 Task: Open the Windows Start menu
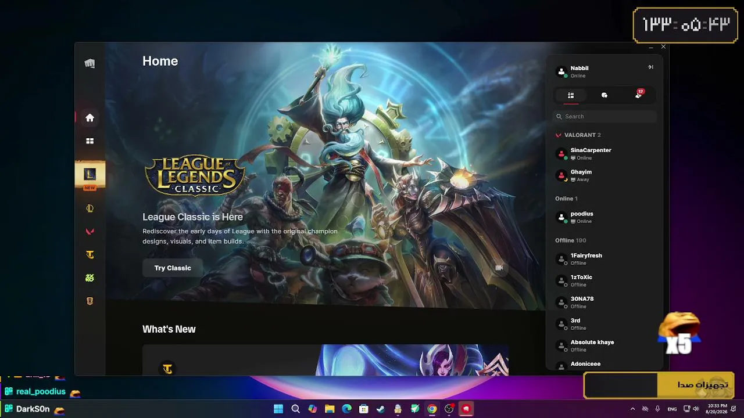coord(278,409)
